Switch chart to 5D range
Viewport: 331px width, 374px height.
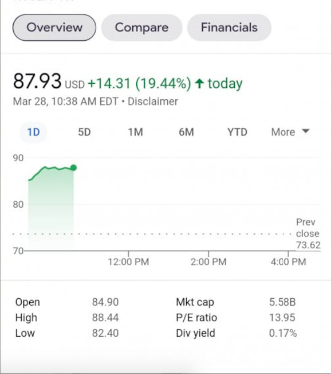point(84,132)
